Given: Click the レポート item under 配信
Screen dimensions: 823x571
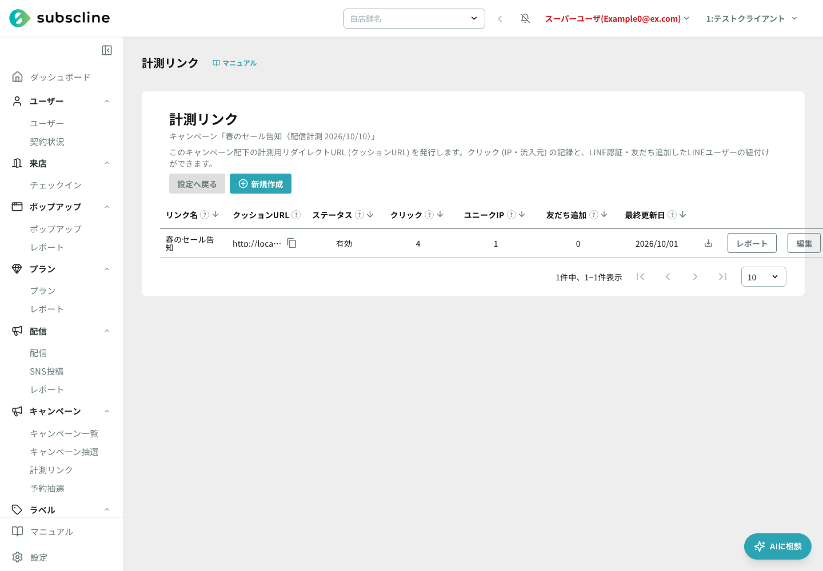Looking at the screenshot, I should pyautogui.click(x=47, y=389).
